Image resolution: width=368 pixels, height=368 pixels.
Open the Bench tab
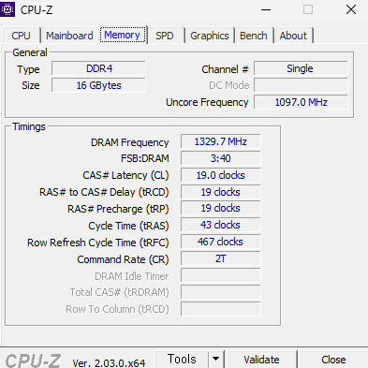254,36
